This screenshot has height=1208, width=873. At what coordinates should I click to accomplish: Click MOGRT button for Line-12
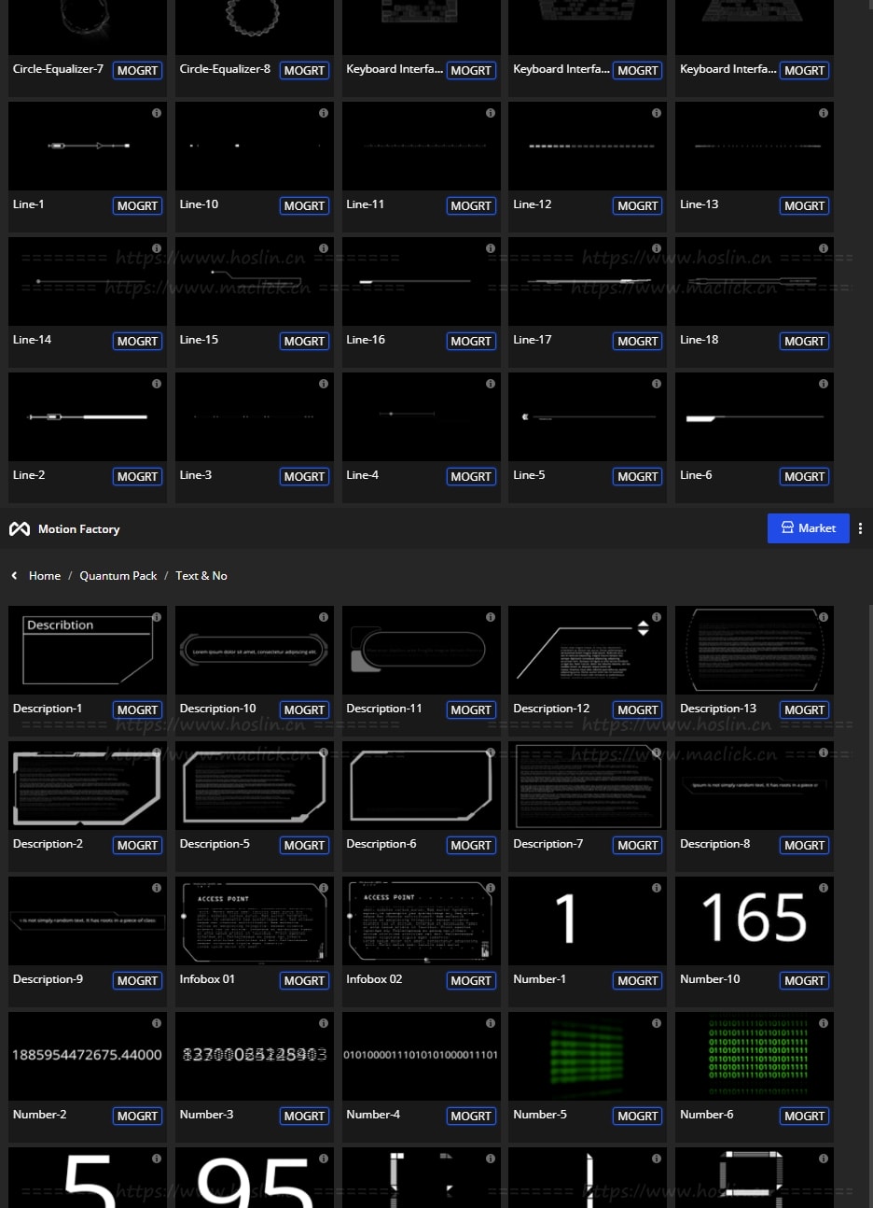(x=638, y=205)
